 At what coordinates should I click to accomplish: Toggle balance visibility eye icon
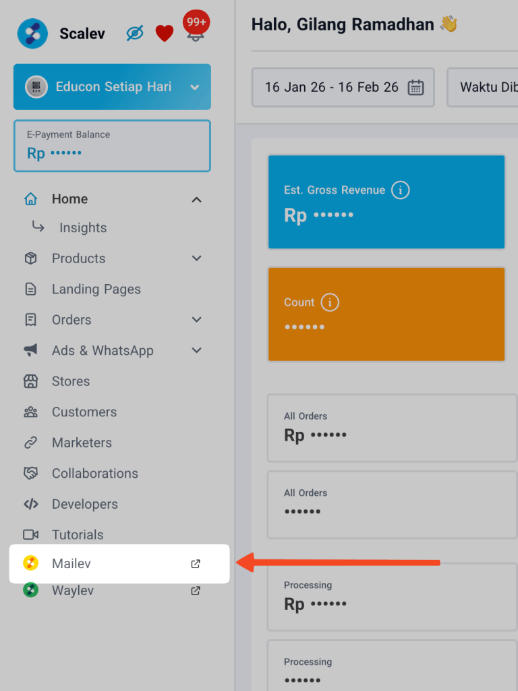tap(135, 33)
